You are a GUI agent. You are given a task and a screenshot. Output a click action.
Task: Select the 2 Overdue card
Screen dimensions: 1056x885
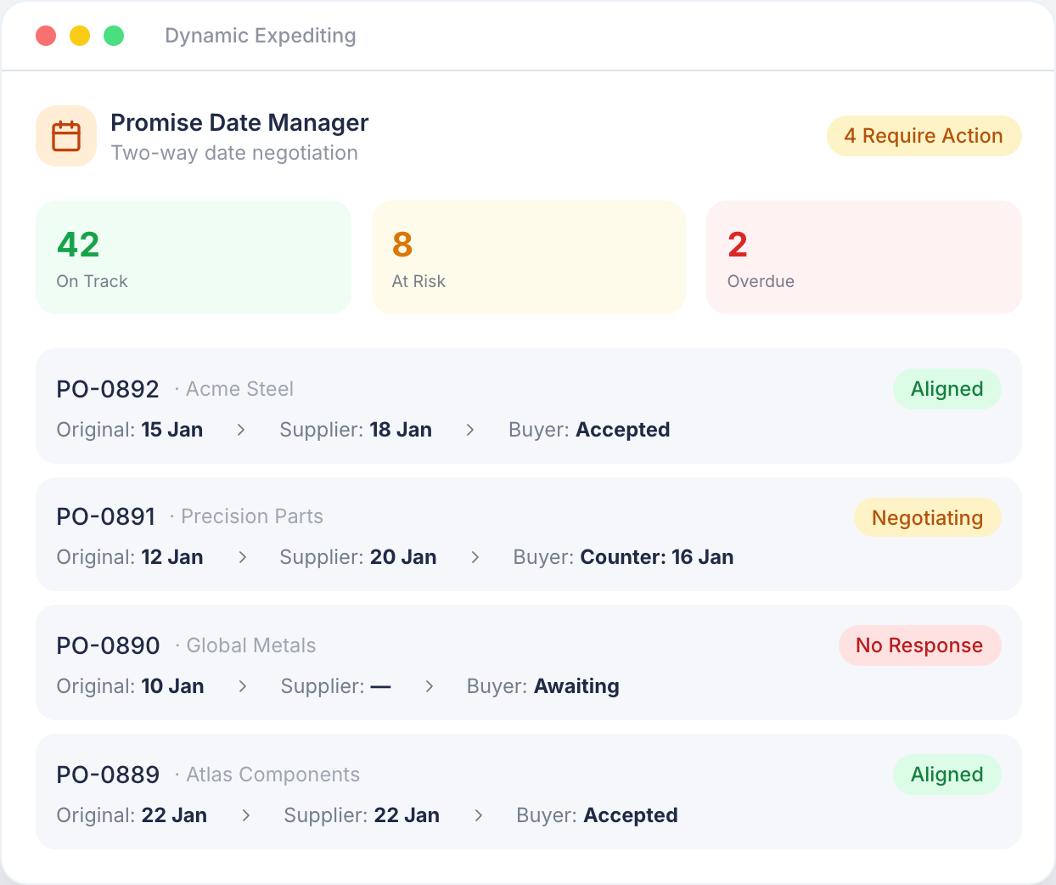[864, 257]
